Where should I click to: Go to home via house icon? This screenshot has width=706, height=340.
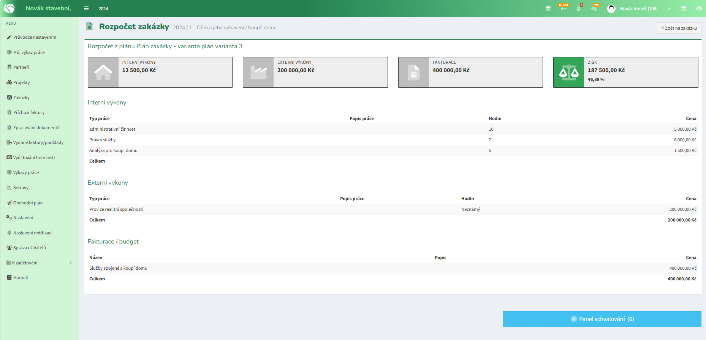coord(699,8)
